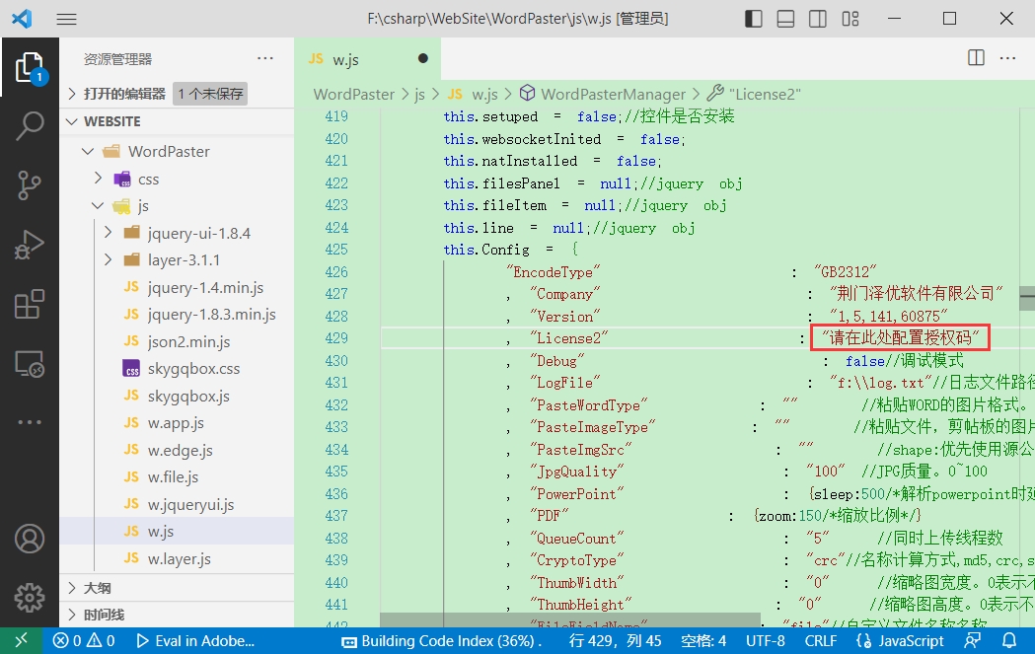Open the Extensions view
The image size is (1035, 654).
point(30,305)
